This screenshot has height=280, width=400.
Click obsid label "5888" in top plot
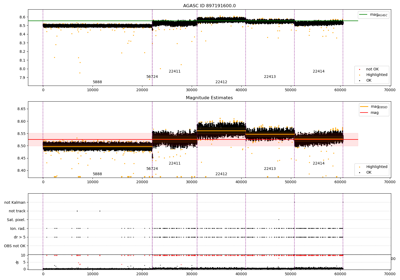[97, 82]
